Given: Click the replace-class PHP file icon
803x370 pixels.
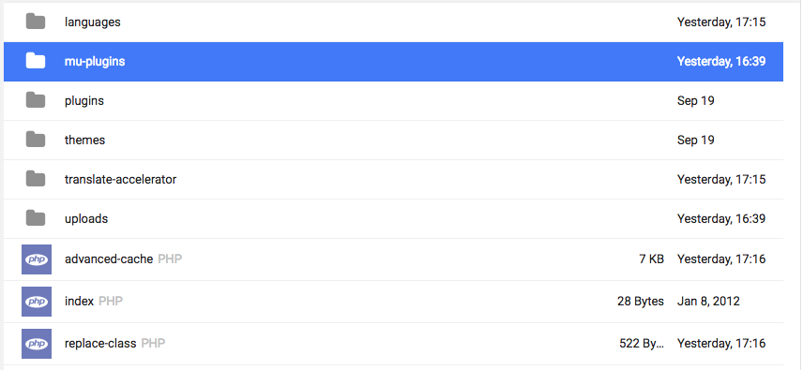Looking at the screenshot, I should (x=37, y=344).
